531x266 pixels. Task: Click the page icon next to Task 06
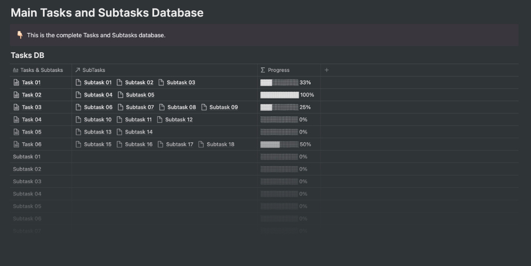pyautogui.click(x=16, y=144)
